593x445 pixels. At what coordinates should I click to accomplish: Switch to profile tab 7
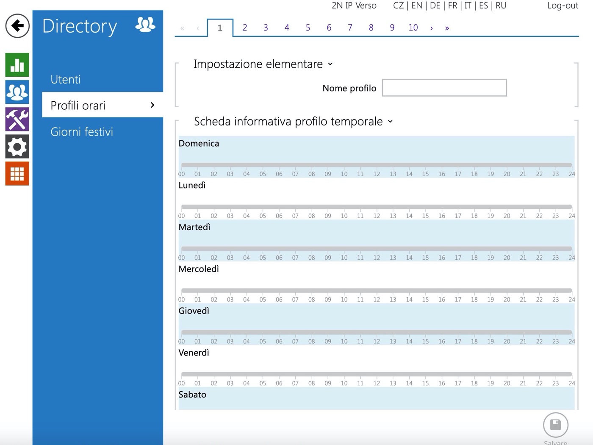(350, 28)
